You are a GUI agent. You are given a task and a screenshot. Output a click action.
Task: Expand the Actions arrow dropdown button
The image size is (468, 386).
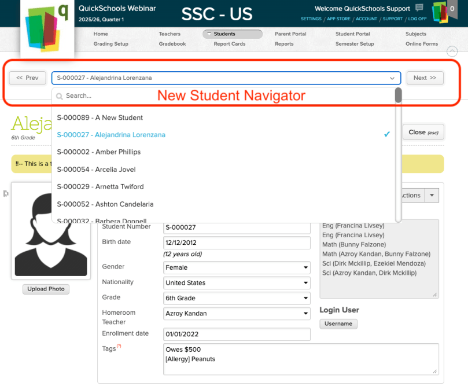(x=432, y=196)
